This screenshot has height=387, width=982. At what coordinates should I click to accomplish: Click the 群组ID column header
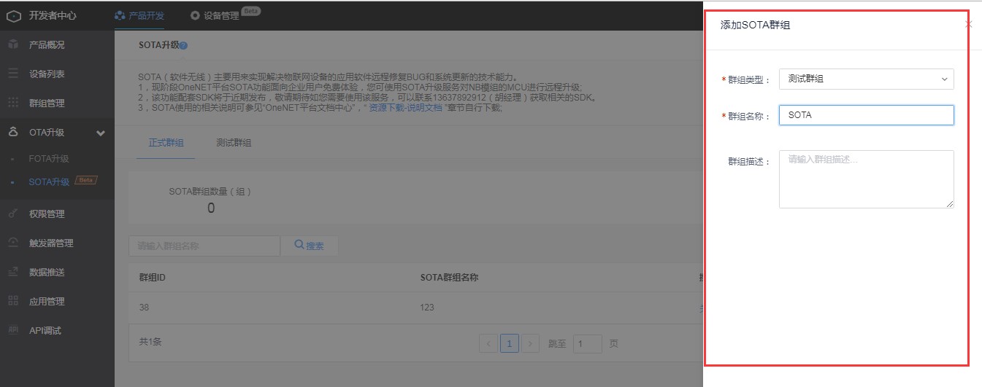click(153, 278)
